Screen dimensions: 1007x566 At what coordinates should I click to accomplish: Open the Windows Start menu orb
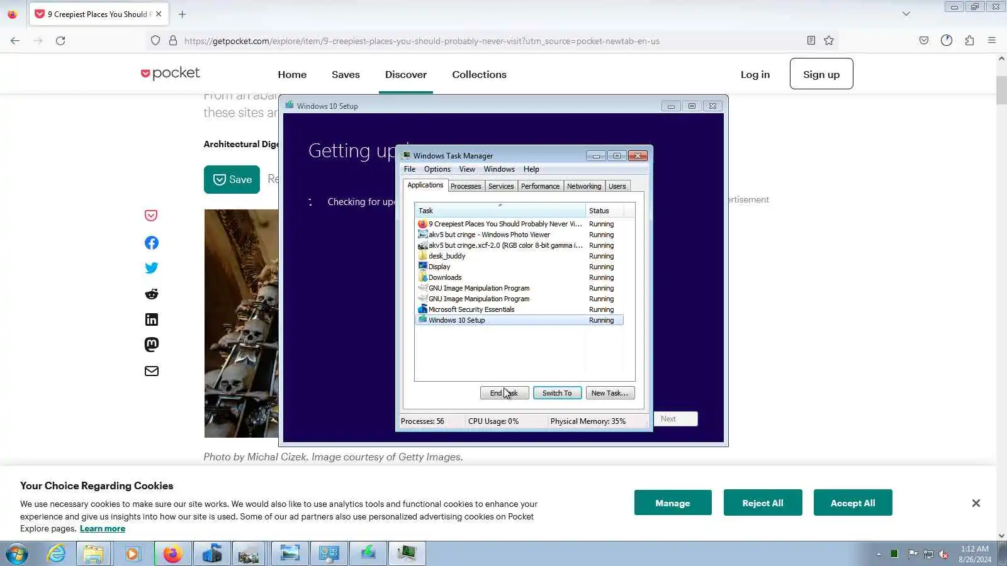[x=17, y=554]
